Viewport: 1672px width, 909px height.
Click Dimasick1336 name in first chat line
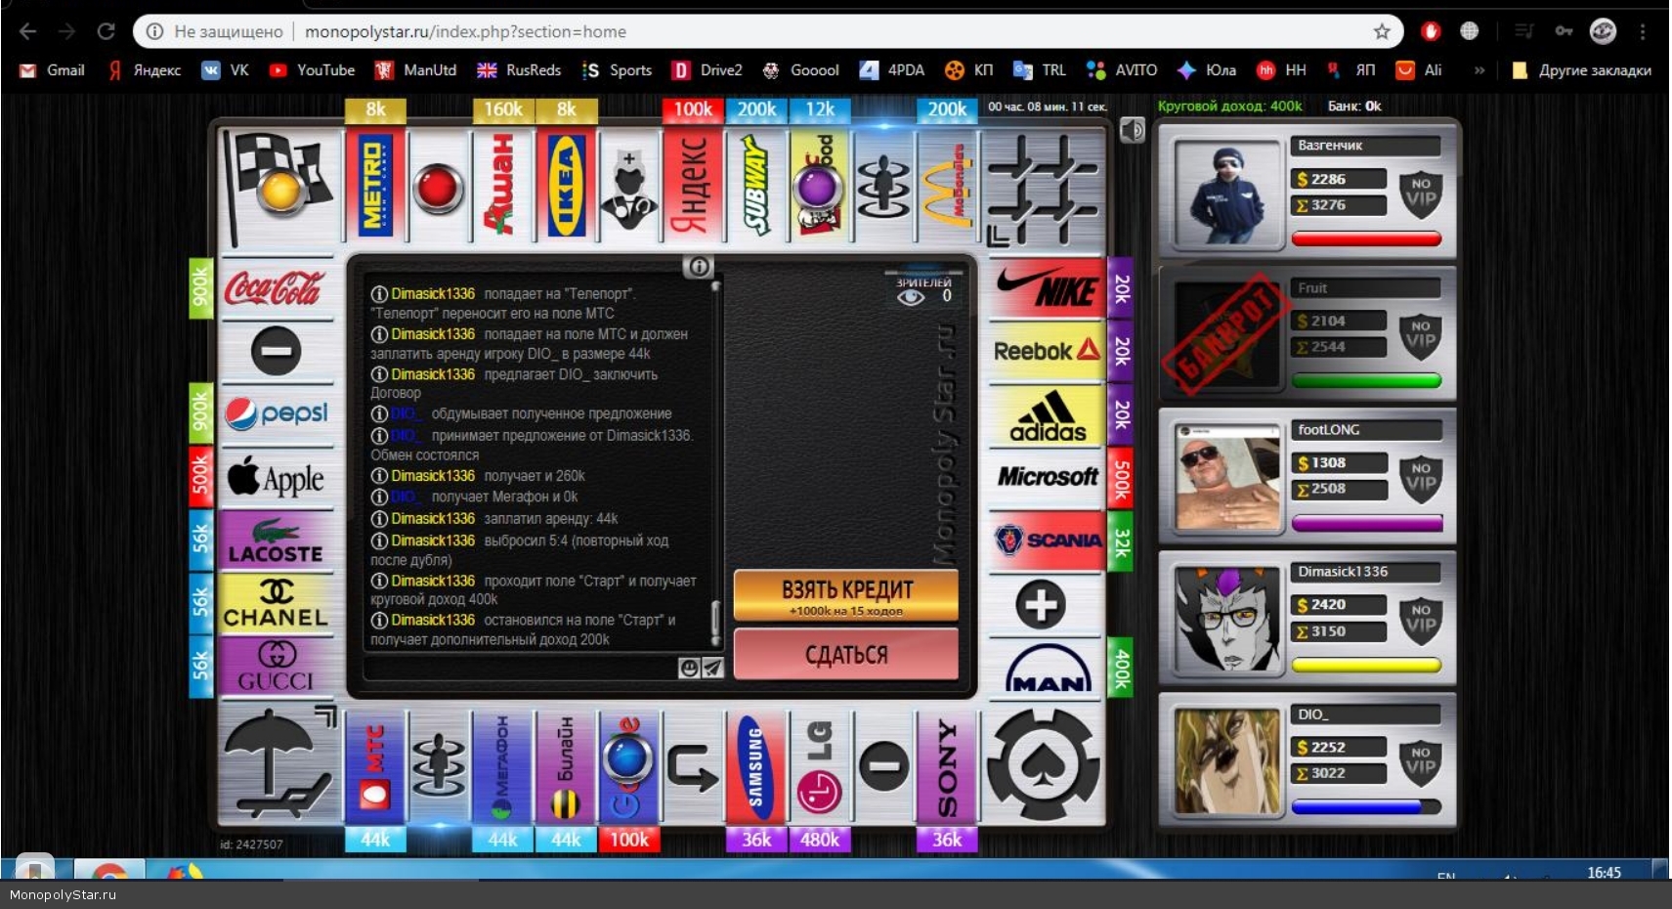click(x=433, y=293)
